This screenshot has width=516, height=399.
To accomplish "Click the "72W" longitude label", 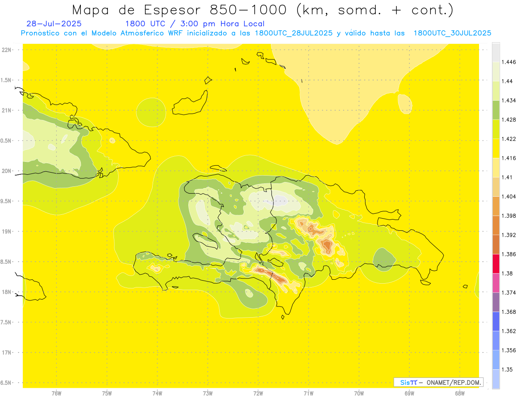I will coord(258,393).
